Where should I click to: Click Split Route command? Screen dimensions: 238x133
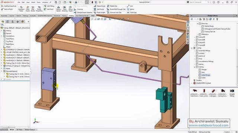coord(99,9)
